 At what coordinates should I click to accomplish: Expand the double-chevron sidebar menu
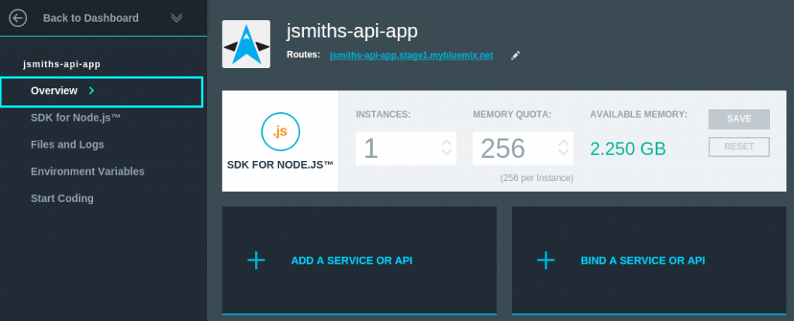pos(176,19)
